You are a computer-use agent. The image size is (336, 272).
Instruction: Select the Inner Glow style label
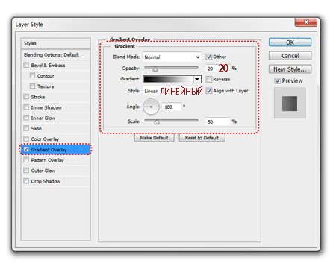point(43,118)
